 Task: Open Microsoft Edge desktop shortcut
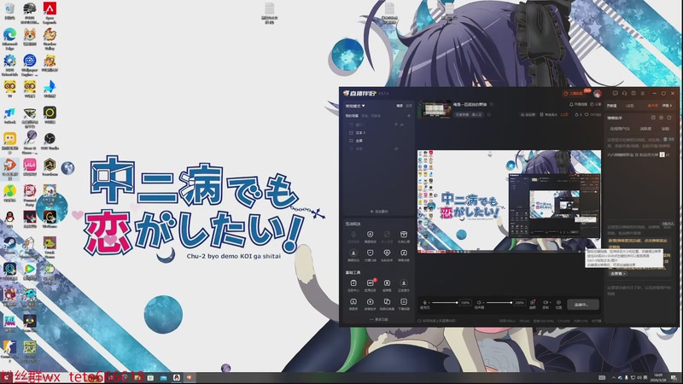9,37
